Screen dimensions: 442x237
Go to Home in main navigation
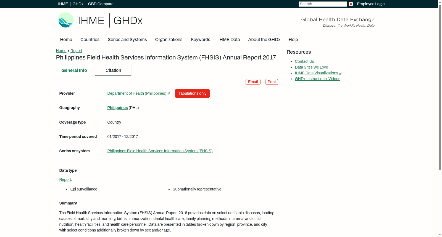pyautogui.click(x=66, y=40)
